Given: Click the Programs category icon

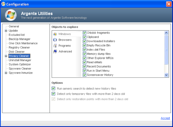Looking at the screenshot, I should 55,46.
